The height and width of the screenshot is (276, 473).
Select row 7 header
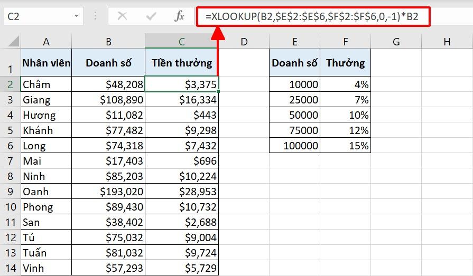[10, 160]
